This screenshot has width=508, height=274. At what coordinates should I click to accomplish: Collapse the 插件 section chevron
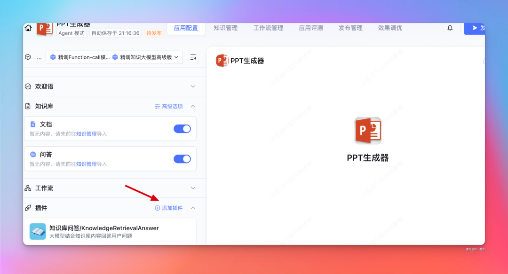pyautogui.click(x=193, y=208)
